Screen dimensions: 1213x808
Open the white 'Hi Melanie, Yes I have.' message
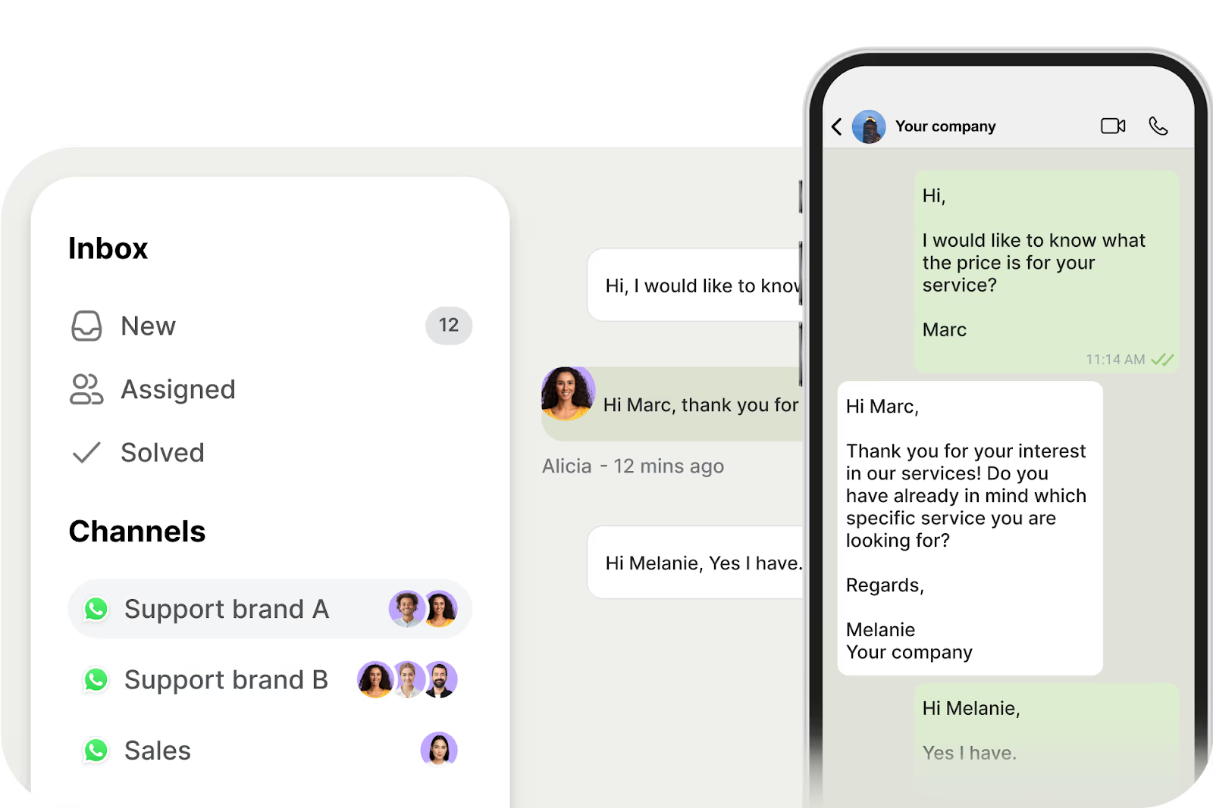(695, 563)
